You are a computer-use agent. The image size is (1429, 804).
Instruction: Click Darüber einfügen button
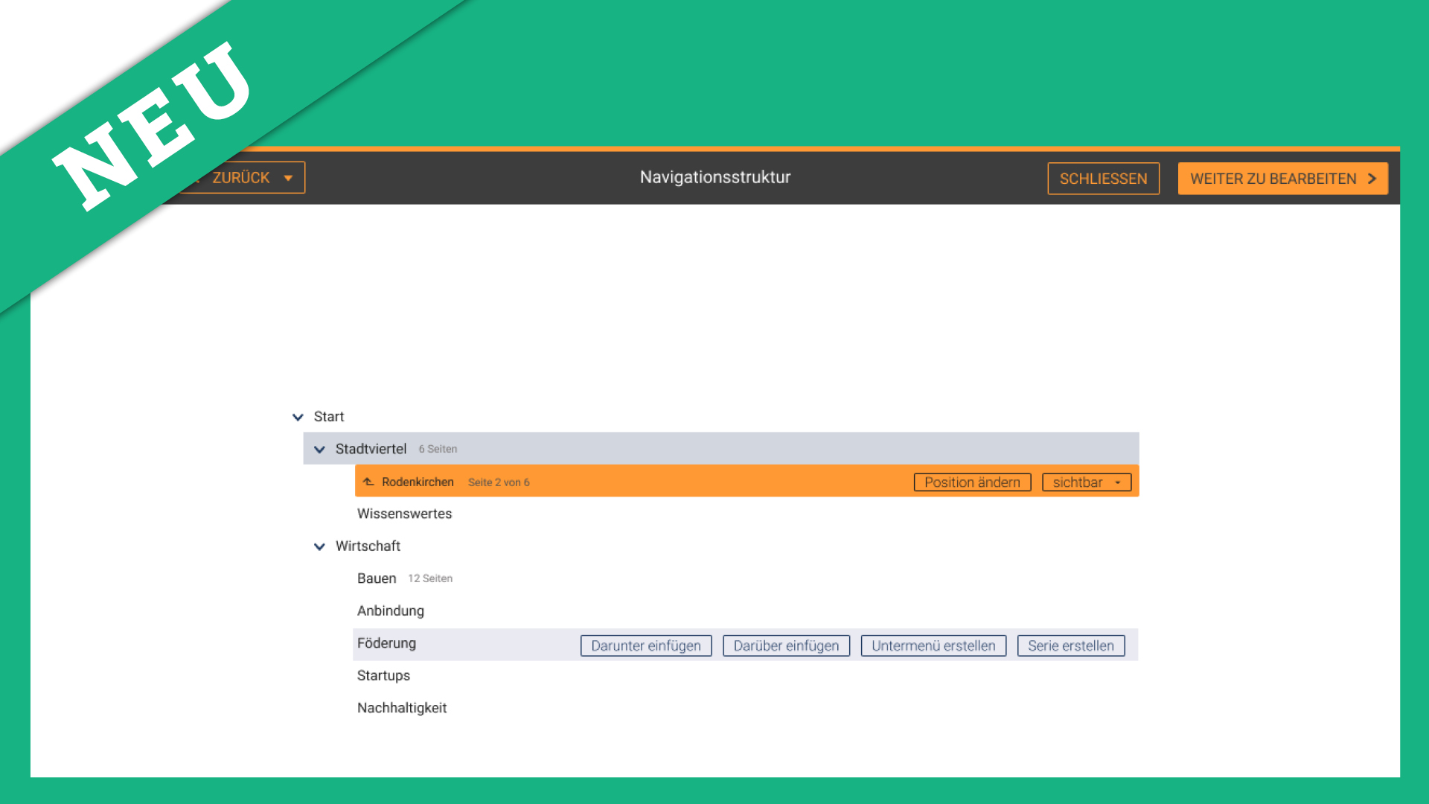pyautogui.click(x=786, y=645)
